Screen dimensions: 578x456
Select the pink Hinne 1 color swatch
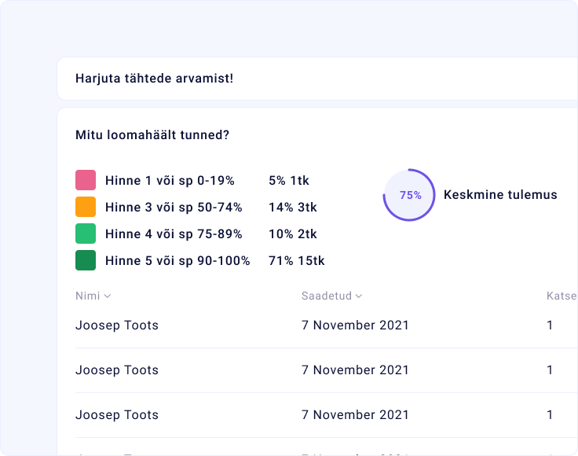(x=86, y=180)
